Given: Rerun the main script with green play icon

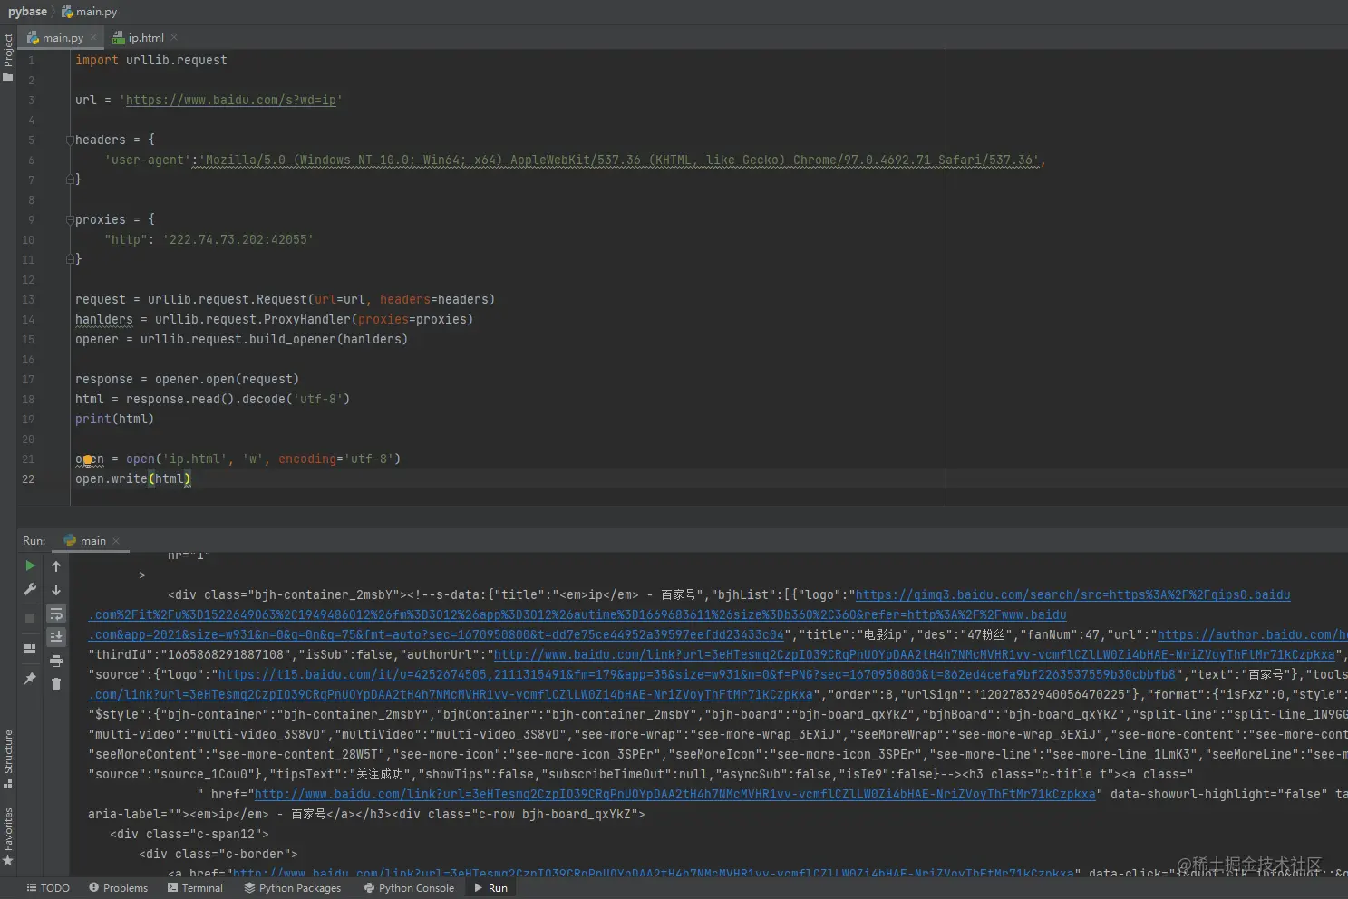Looking at the screenshot, I should [30, 565].
